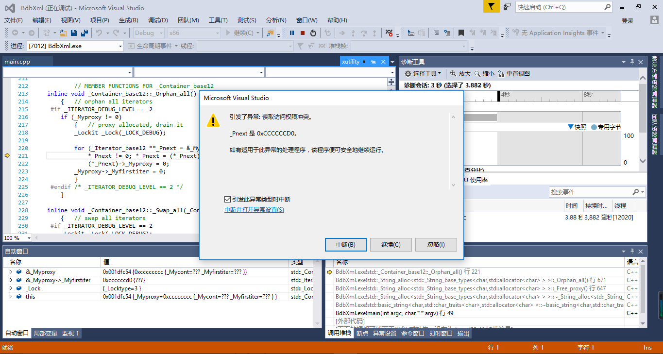The height and width of the screenshot is (354, 663).
Task: Click the Step Over icon
Action: click(364, 33)
